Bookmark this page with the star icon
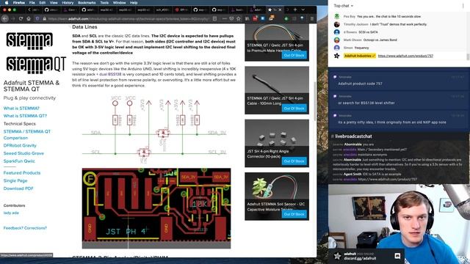The width and height of the screenshot is (470, 264). [x=239, y=18]
